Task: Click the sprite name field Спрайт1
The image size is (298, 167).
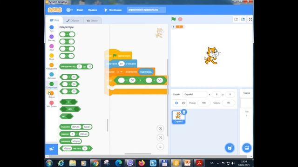Action: point(195,94)
